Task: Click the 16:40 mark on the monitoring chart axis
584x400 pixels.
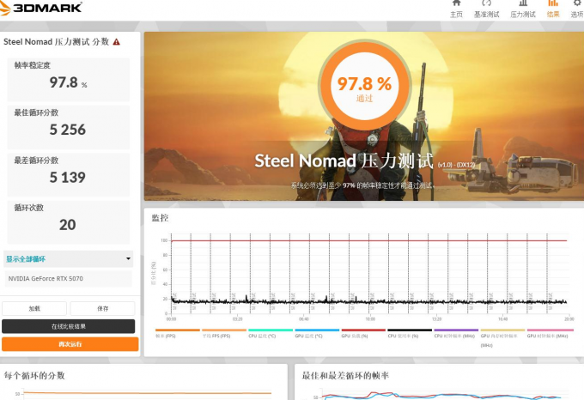Action: coord(502,319)
